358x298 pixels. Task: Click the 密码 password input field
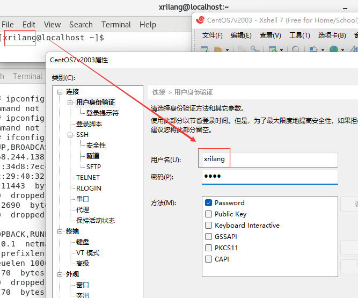(x=269, y=177)
